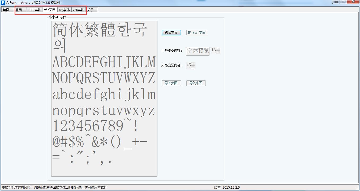The height and width of the screenshot is (191, 360).
Task: Click the down arrow of the 16 size stepper
Action: coord(218,52)
